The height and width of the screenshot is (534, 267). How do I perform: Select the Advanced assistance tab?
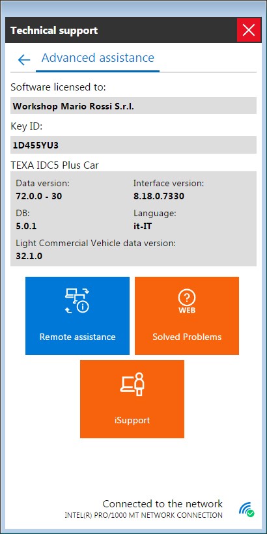pos(98,58)
